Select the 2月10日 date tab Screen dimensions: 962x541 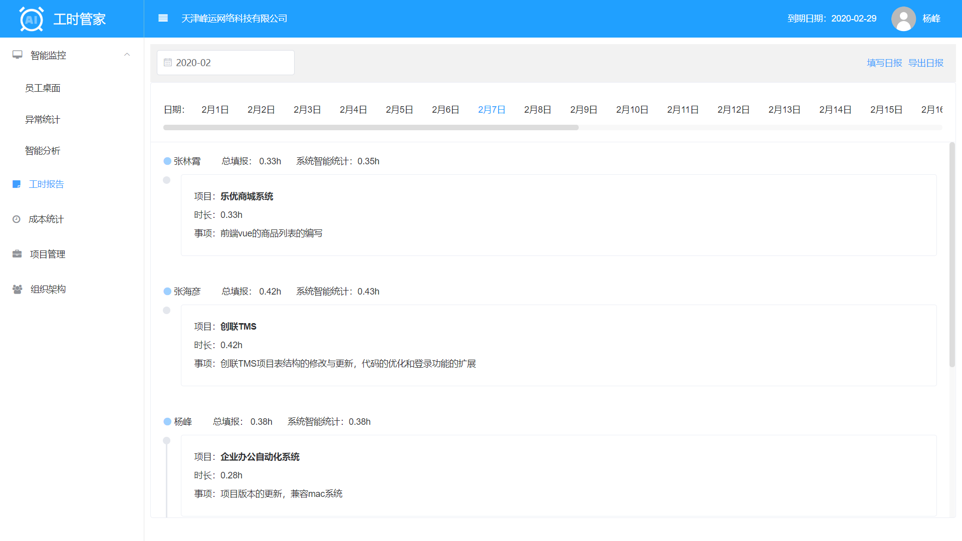(632, 110)
